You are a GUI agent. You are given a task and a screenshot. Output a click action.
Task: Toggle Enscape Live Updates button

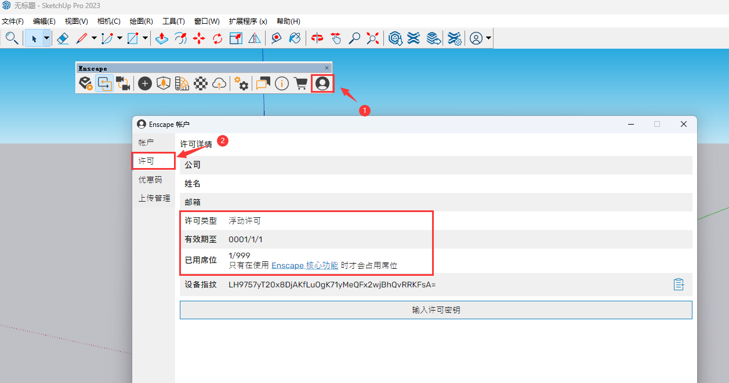point(104,83)
